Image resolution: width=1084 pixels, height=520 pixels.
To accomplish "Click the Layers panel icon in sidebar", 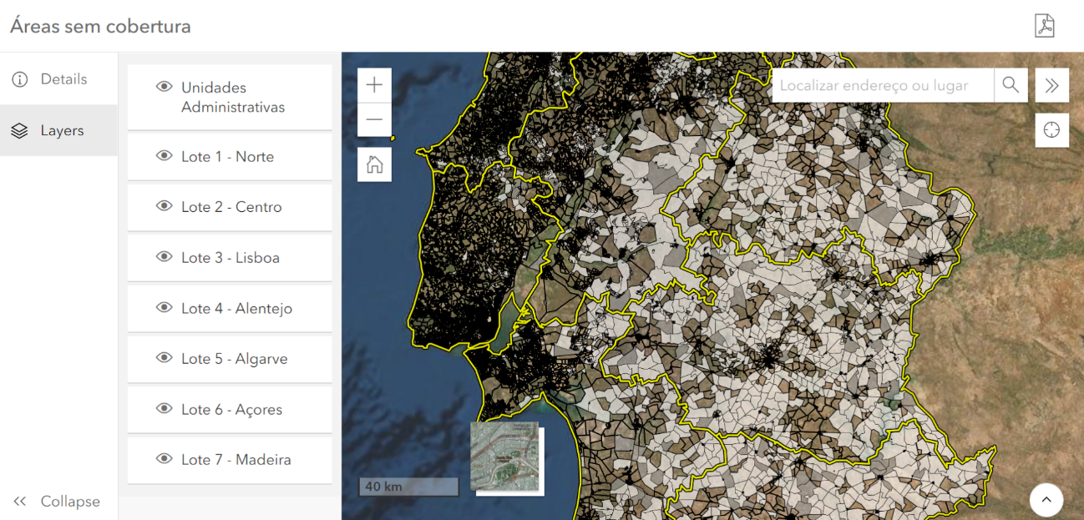I will click(x=20, y=130).
